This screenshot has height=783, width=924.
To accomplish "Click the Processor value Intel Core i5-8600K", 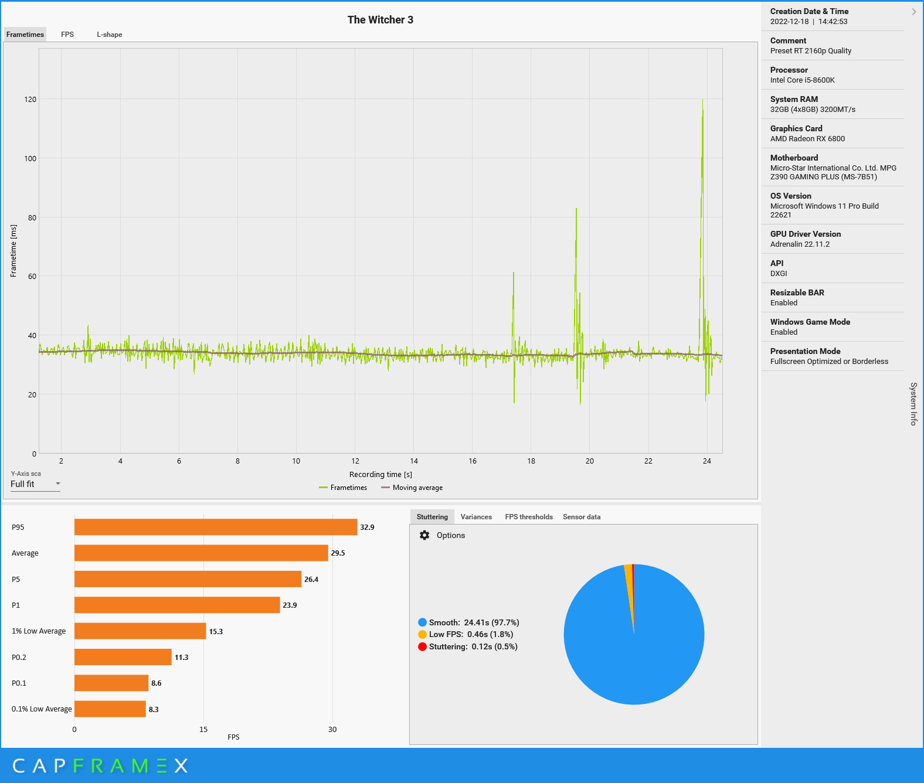I will (x=803, y=80).
